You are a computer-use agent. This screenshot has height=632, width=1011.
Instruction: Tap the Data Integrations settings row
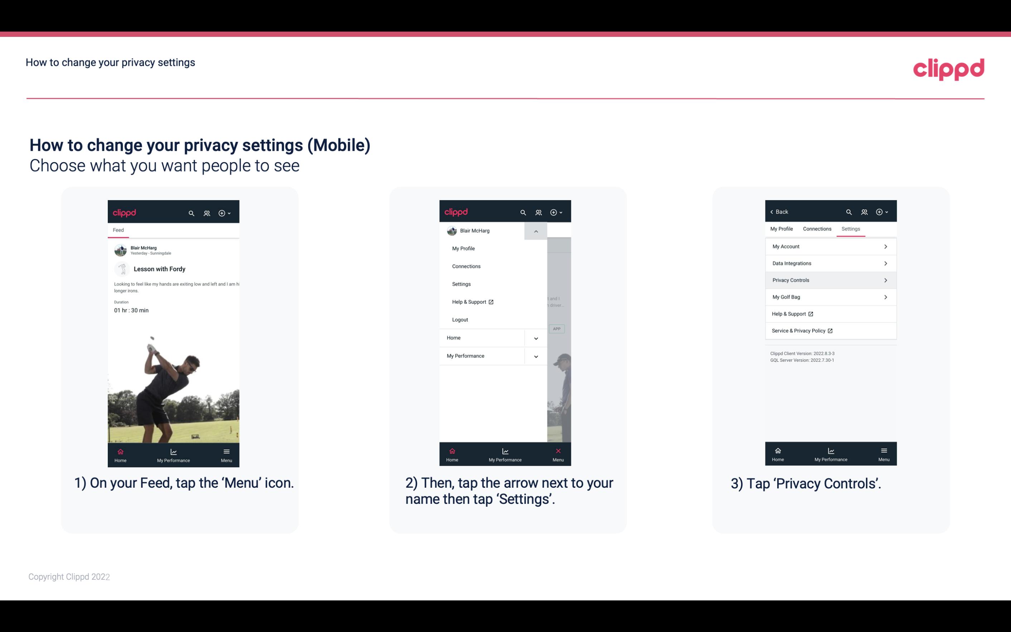pyautogui.click(x=830, y=263)
